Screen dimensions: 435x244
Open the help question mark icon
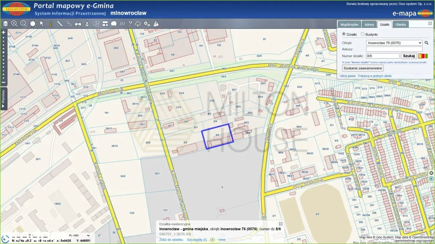(x=130, y=23)
